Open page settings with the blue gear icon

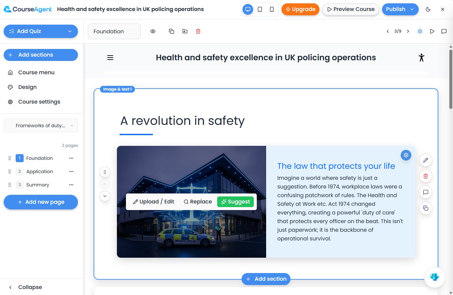(x=420, y=31)
